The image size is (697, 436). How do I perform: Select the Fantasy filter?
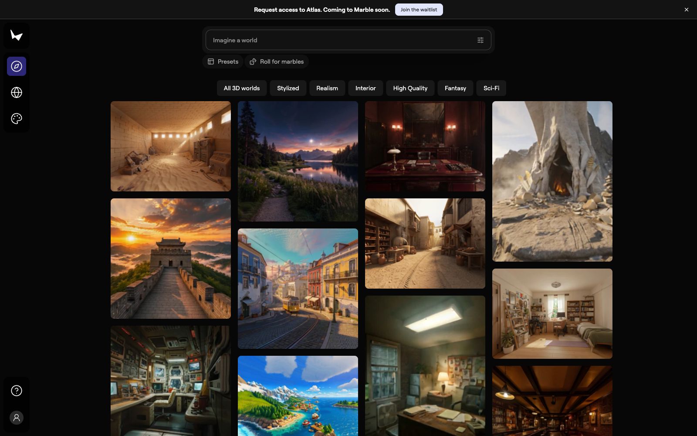(x=455, y=88)
